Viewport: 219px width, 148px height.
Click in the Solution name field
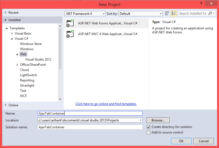tap(90, 127)
